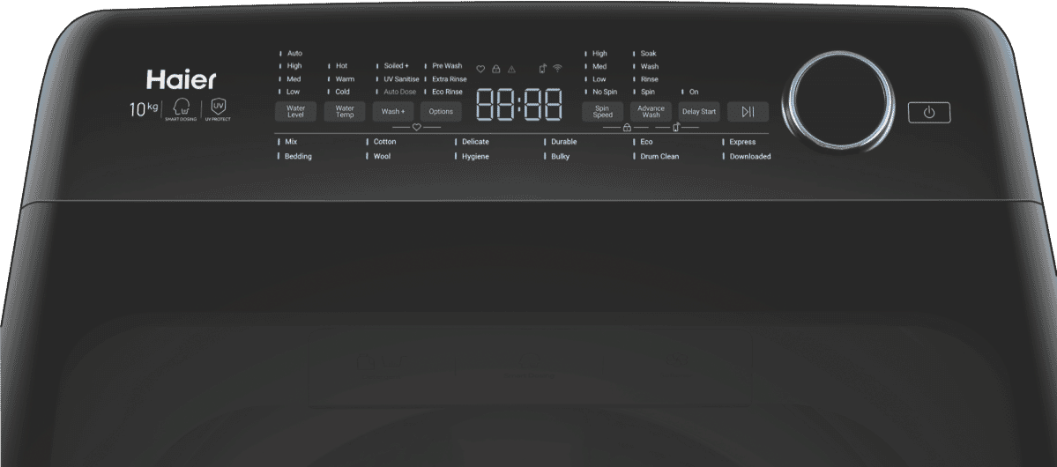Select the Drum Clean program

click(x=659, y=157)
